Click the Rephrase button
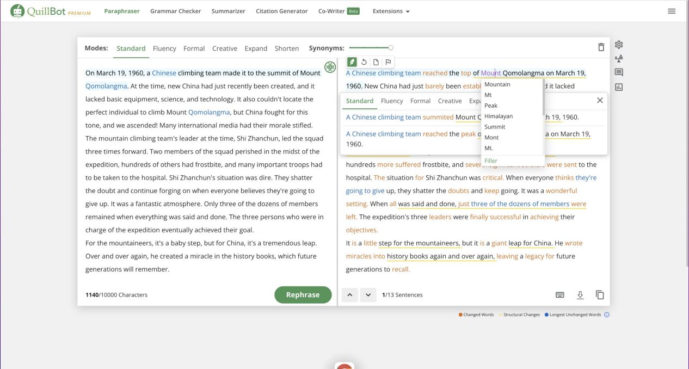This screenshot has height=369, width=689. pos(303,294)
